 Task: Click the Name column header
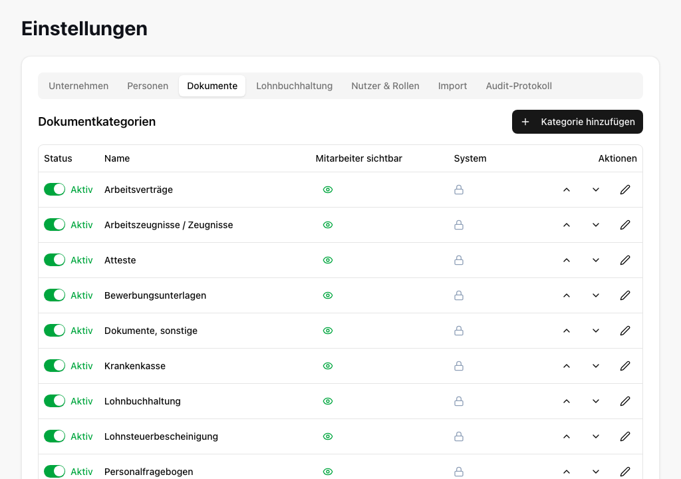pos(117,158)
